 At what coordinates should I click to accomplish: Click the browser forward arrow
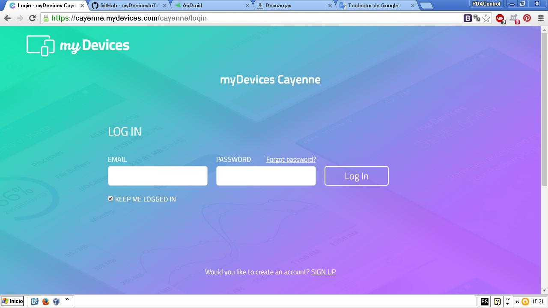coord(20,18)
